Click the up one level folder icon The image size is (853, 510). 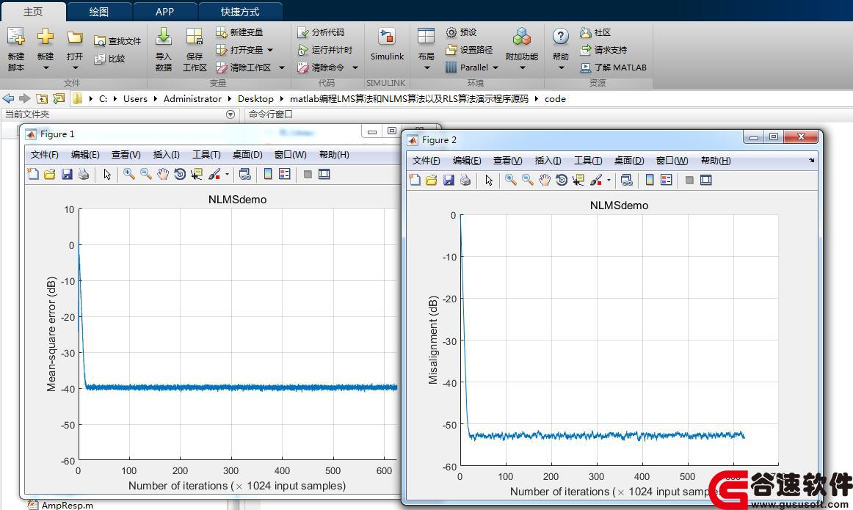click(42, 98)
